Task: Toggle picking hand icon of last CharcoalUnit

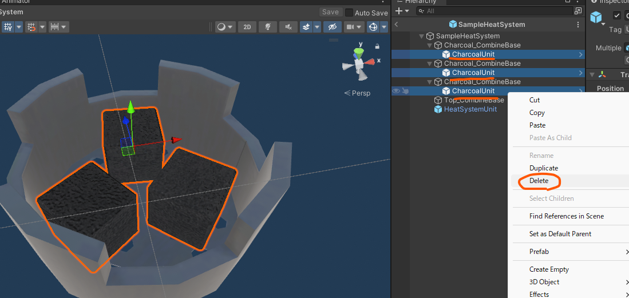Action: point(406,91)
